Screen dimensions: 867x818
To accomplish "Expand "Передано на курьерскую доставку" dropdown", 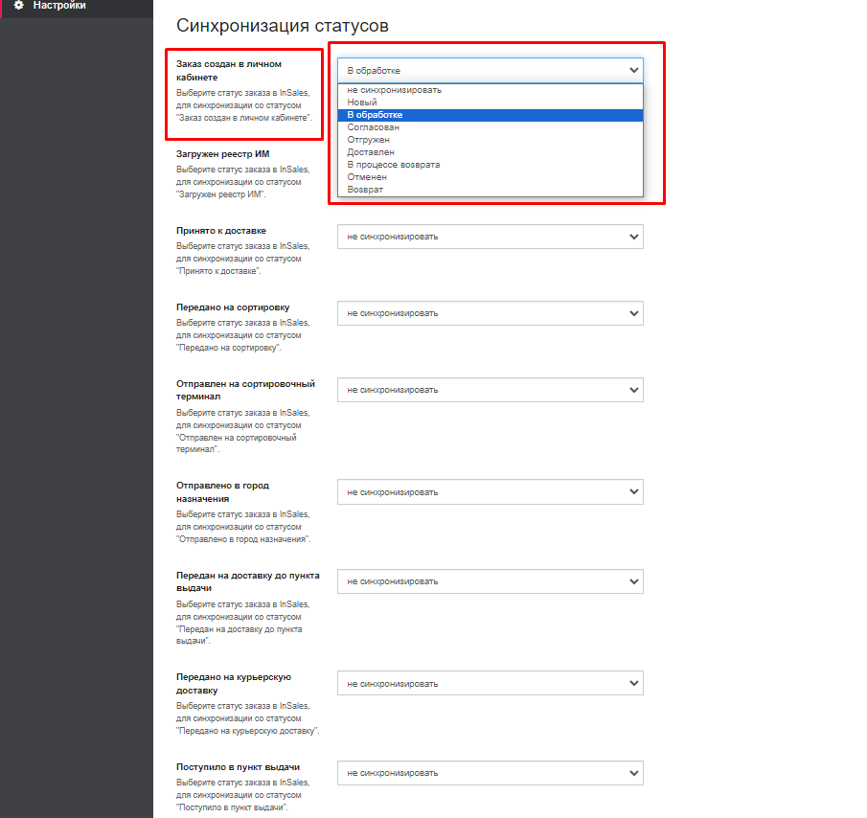I will click(x=490, y=684).
